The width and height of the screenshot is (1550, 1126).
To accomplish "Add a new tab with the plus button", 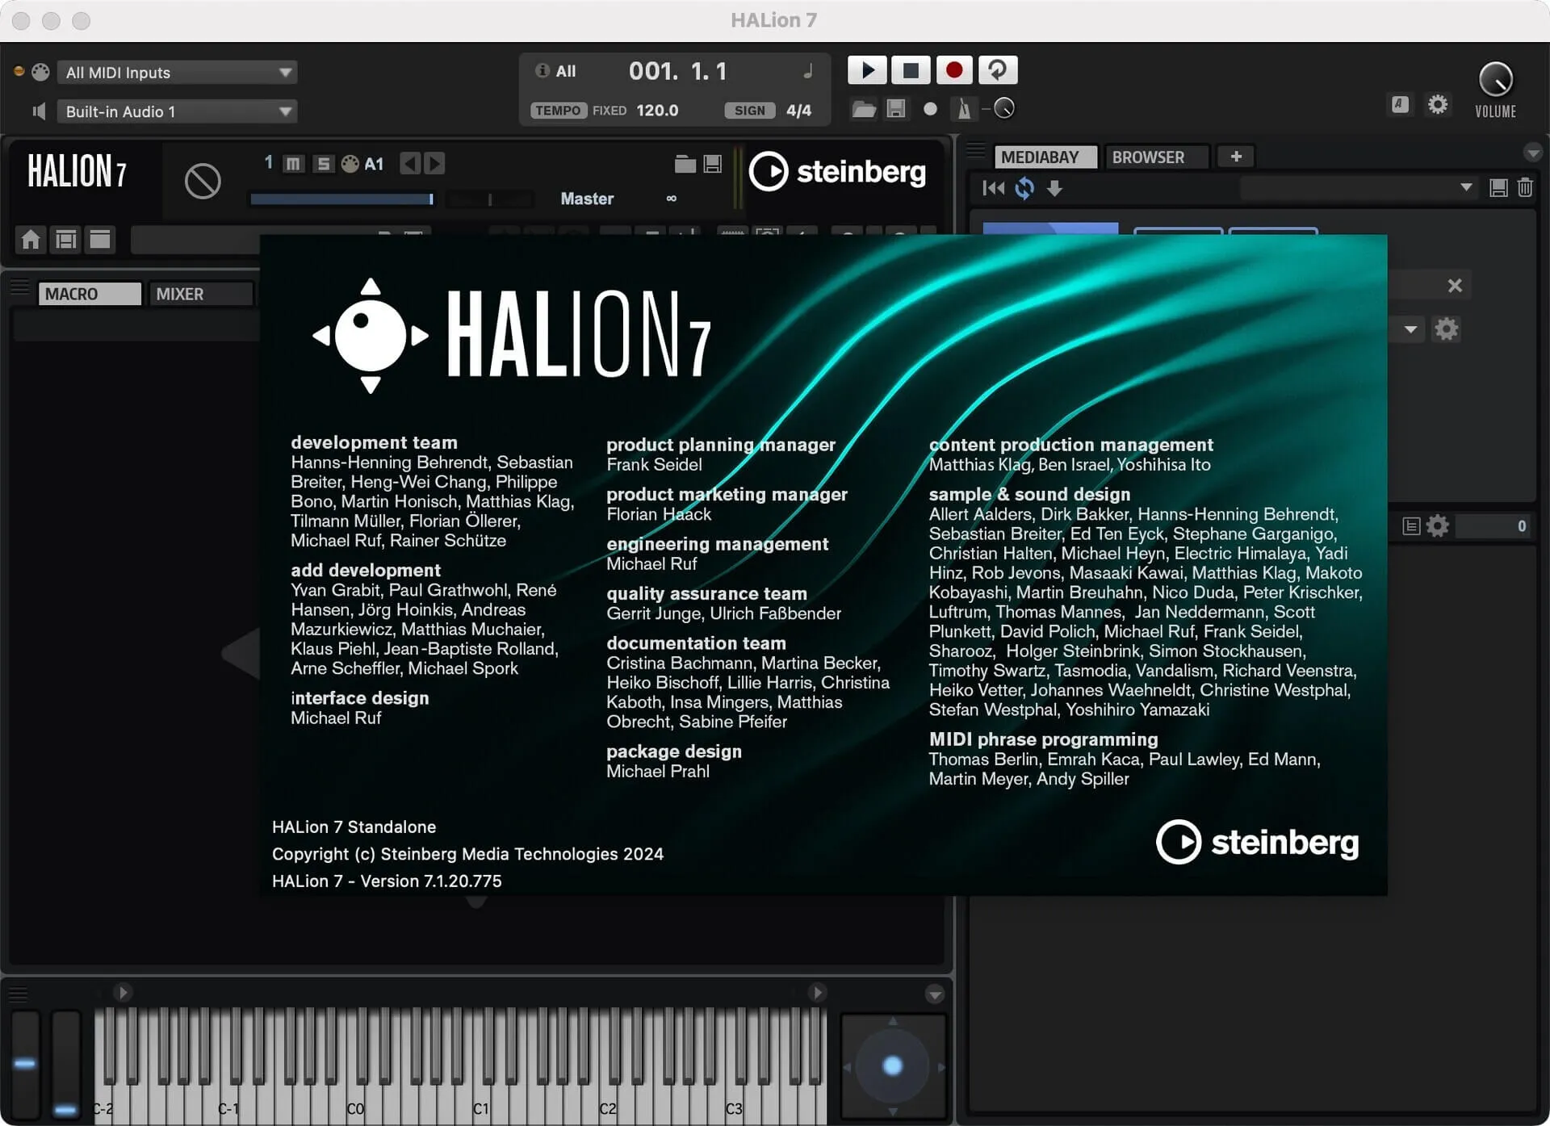I will coord(1236,157).
